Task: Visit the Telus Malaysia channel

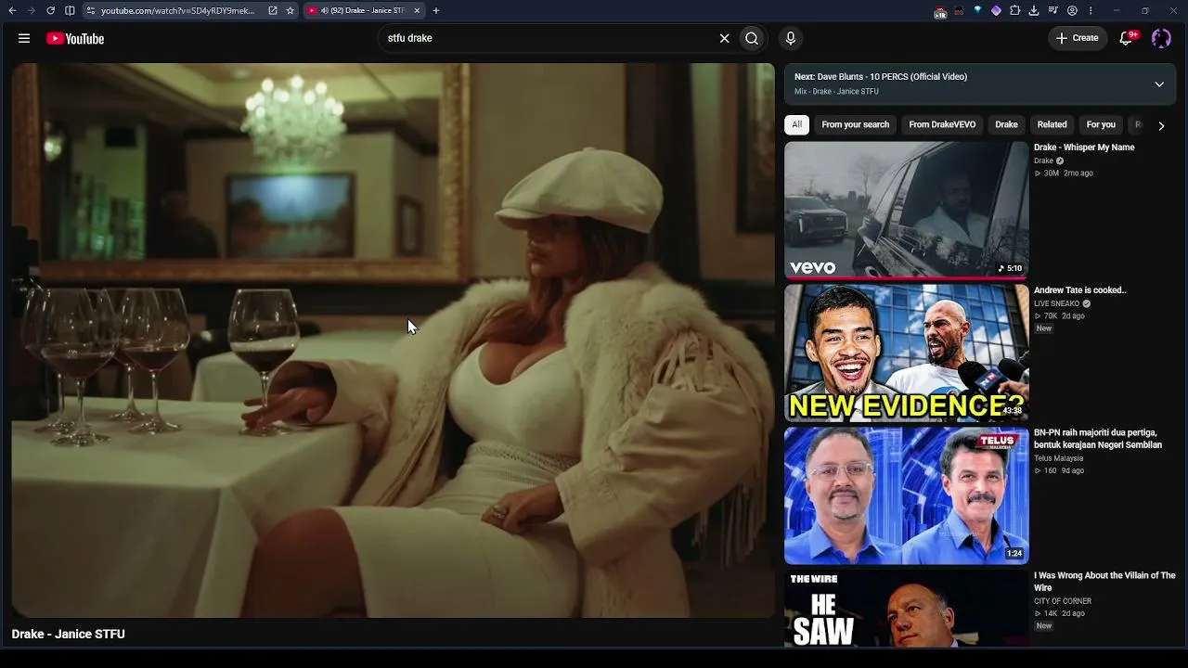Action: 1059,458
